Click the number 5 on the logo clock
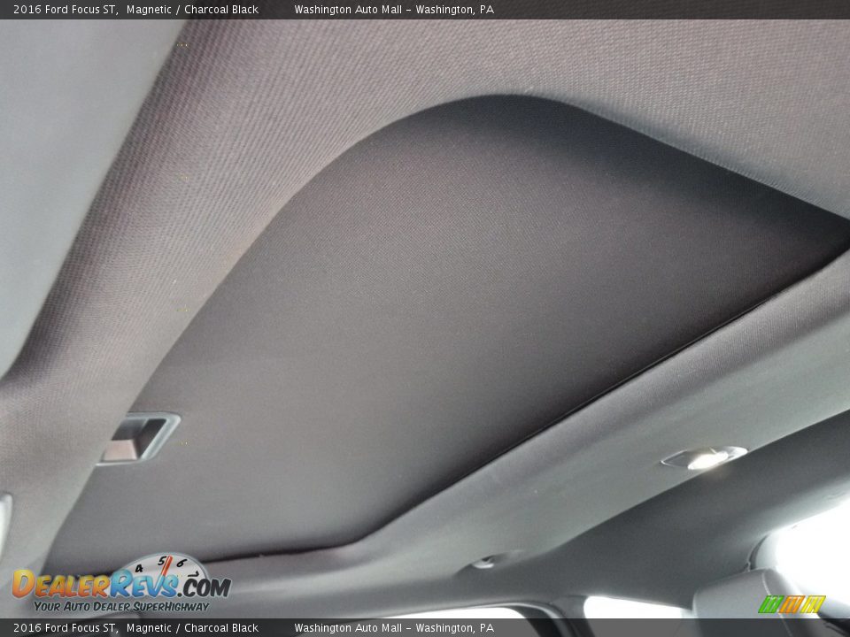 pyautogui.click(x=162, y=561)
